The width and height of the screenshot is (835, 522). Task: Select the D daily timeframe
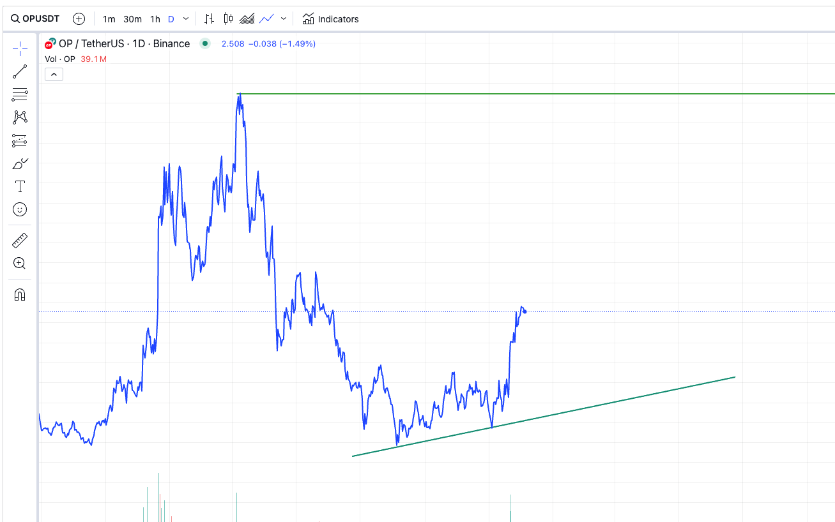171,19
